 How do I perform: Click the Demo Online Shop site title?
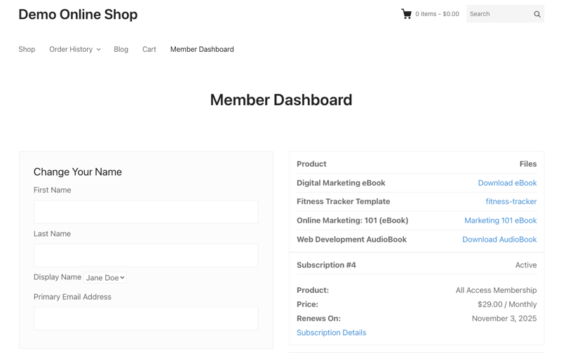(x=78, y=15)
